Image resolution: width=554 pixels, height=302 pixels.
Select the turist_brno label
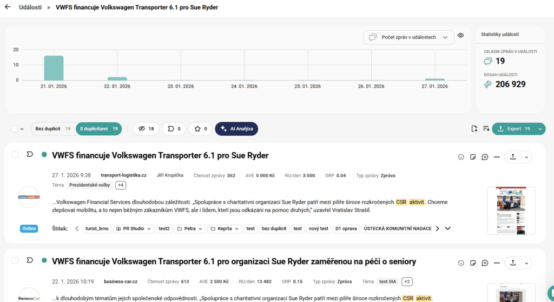tap(97, 228)
